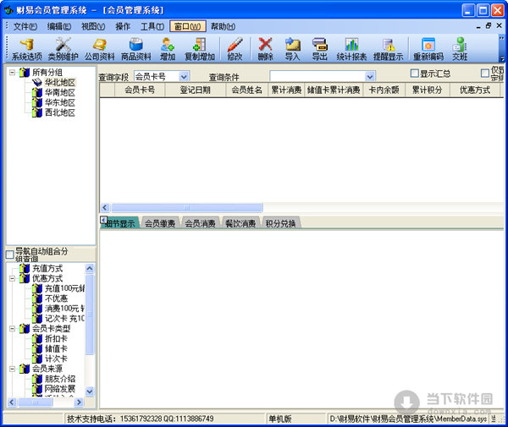Collapse 会员来源 tree node
Screen dimensions: 508x427
click(13, 369)
